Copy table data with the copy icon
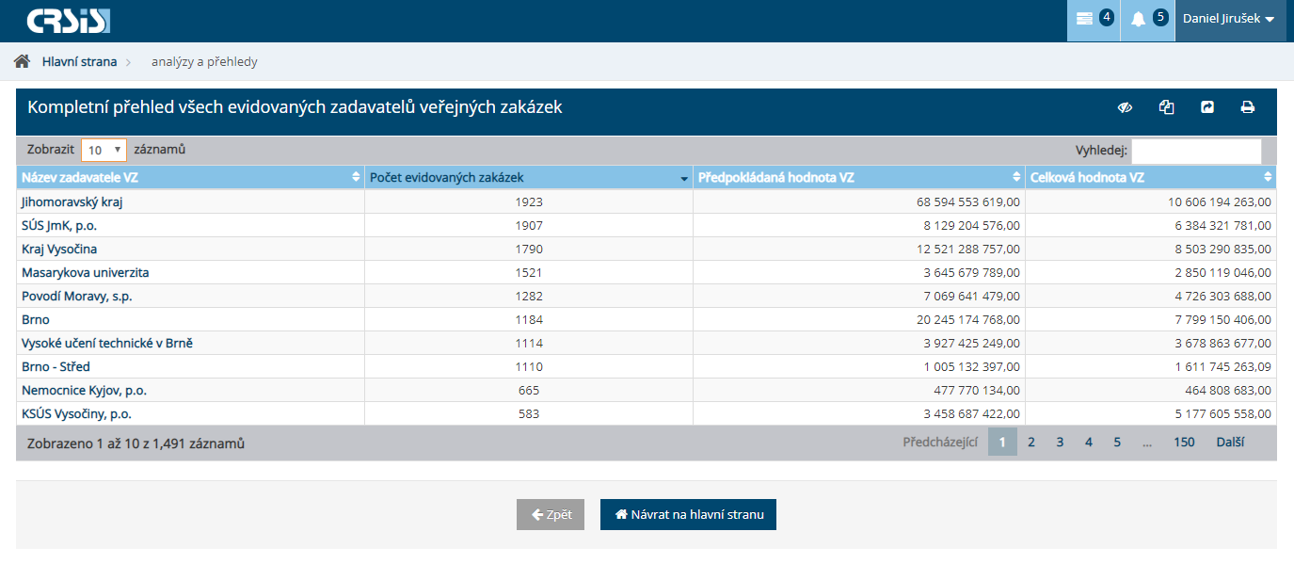Image resolution: width=1294 pixels, height=564 pixels. [1166, 107]
